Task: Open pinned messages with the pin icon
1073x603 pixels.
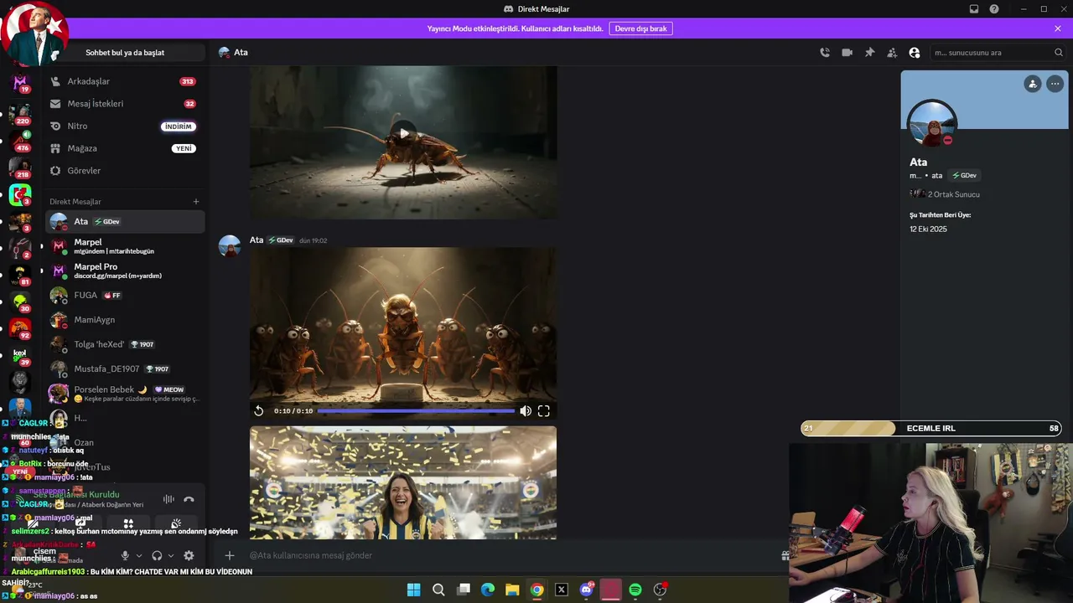Action: click(870, 53)
